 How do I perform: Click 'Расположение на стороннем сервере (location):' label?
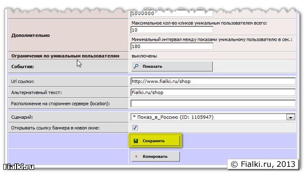60,104
